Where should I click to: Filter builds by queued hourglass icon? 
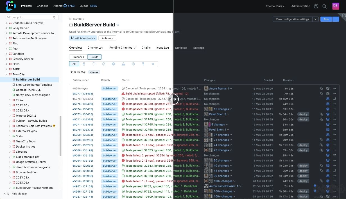84,64
